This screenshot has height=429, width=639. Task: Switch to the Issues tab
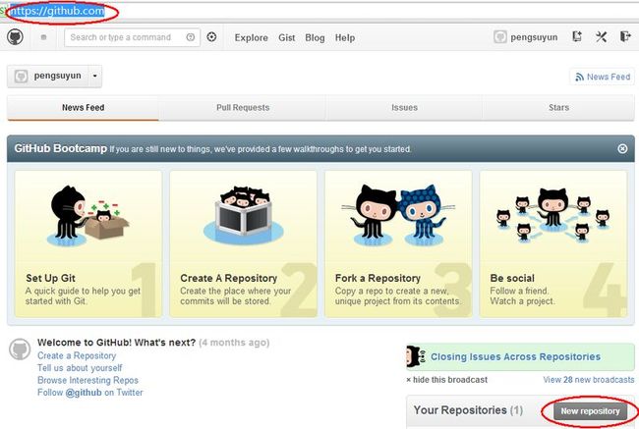404,107
